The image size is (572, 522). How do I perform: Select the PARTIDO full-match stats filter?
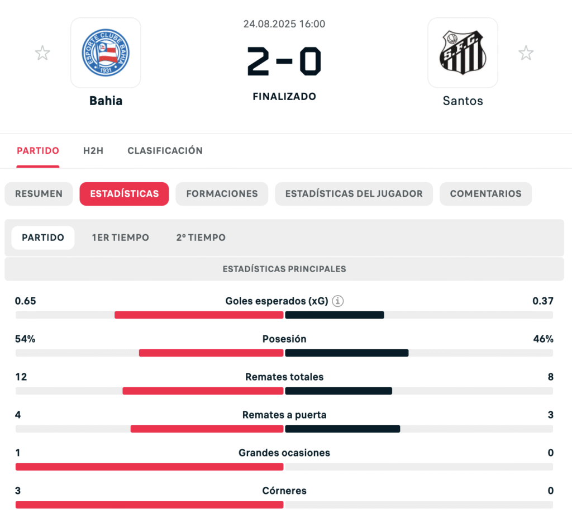(43, 238)
